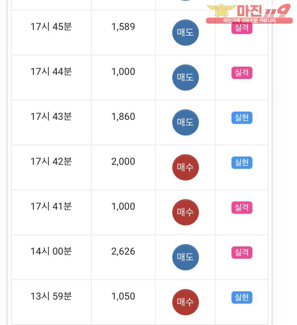Screen dimensions: 297x325
Task: Open the 마진119 logo banner
Action: [249, 13]
